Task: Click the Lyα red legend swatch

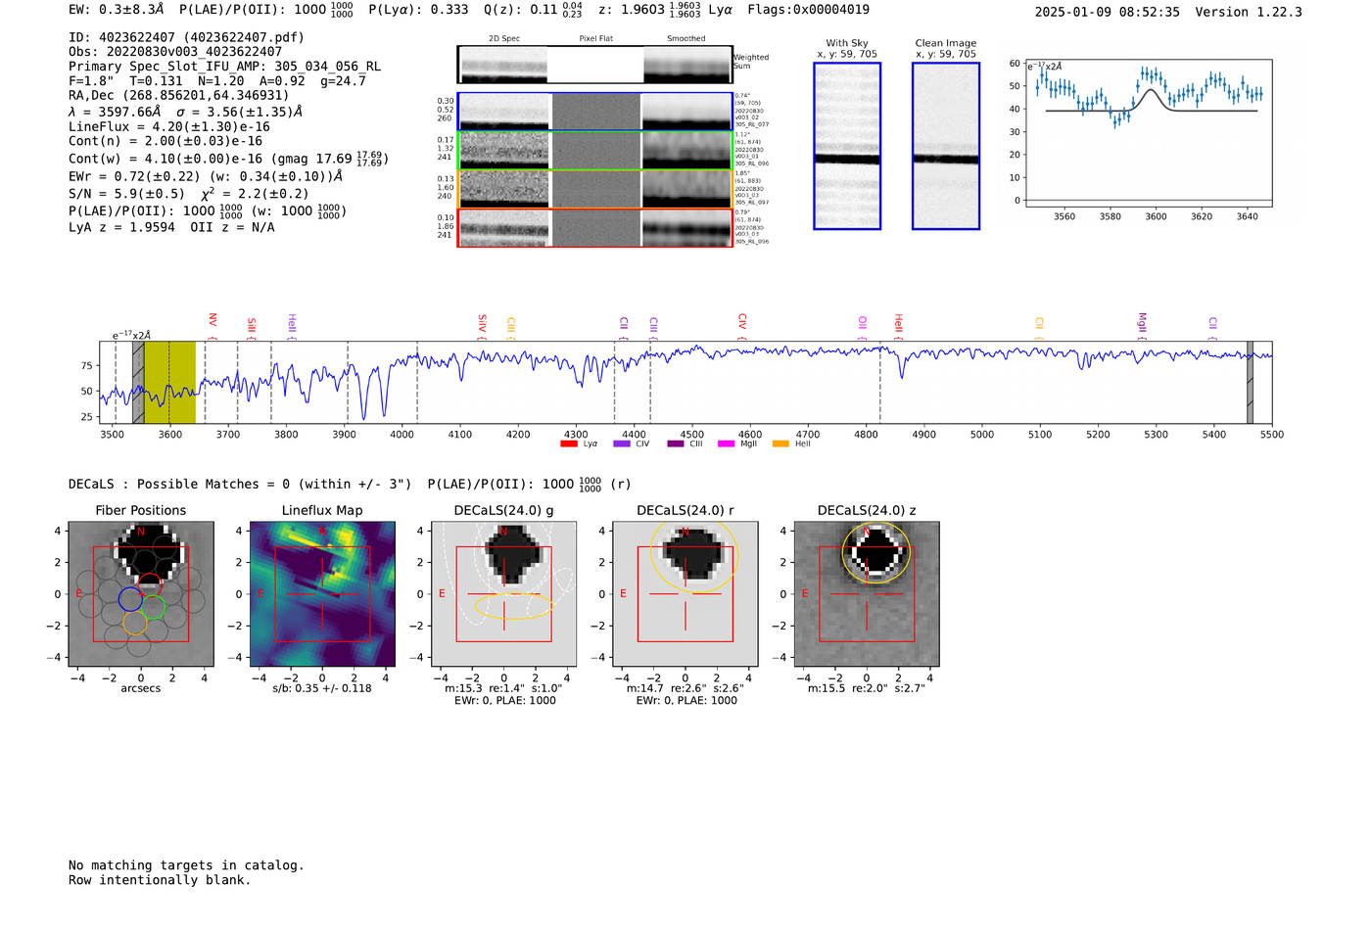Action: [568, 443]
